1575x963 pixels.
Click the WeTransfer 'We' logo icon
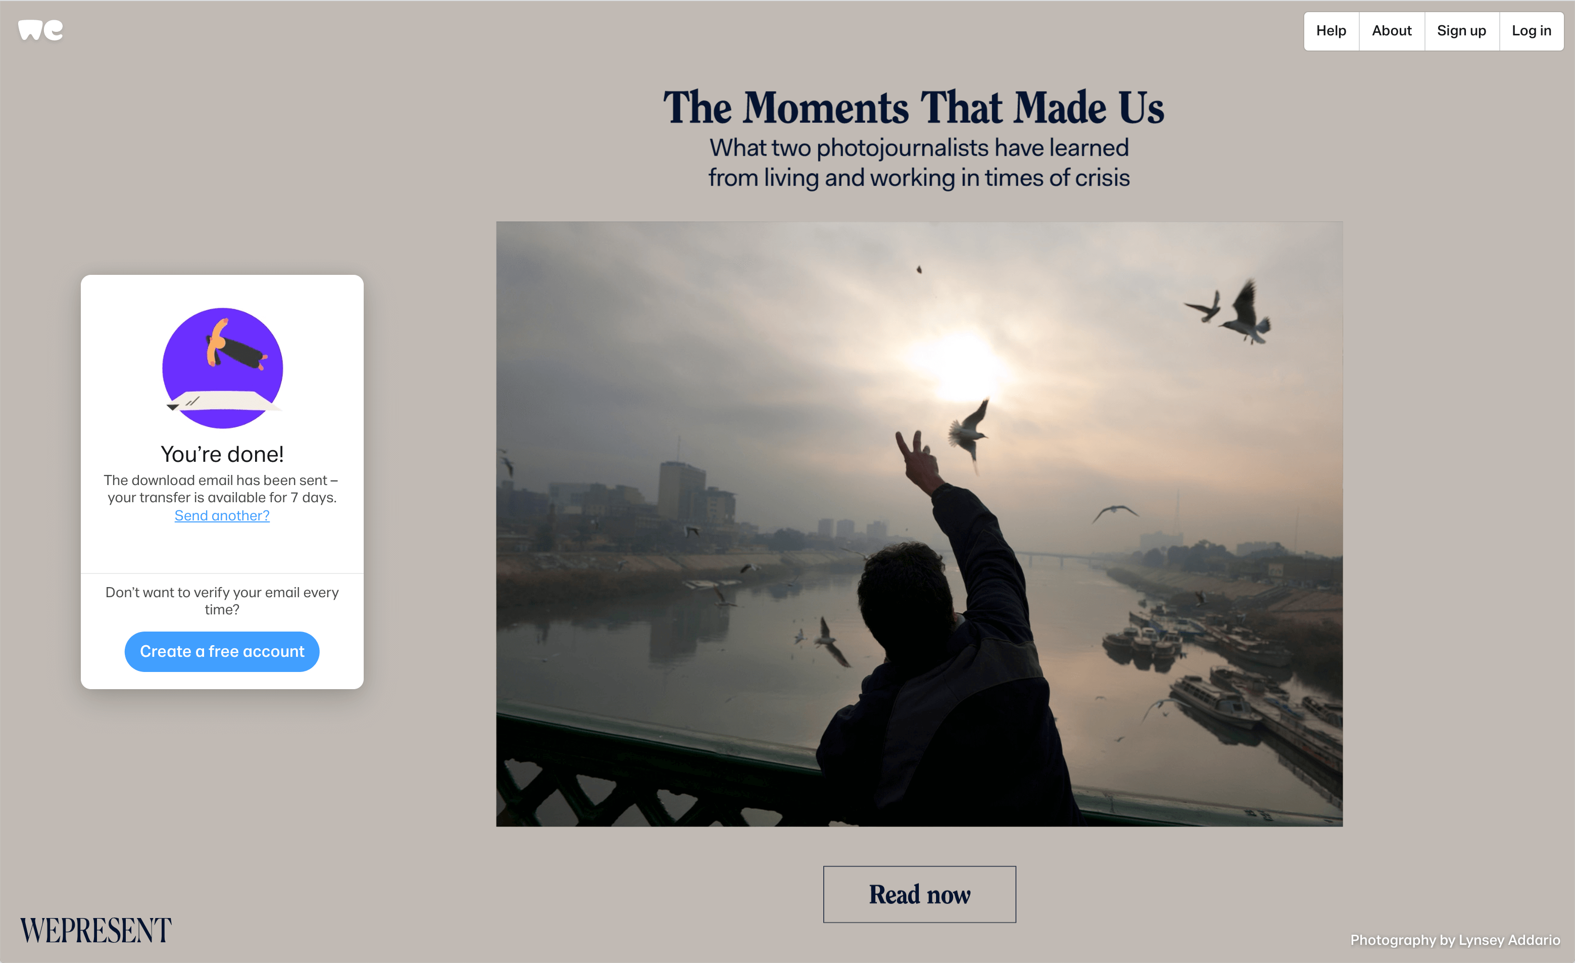coord(40,30)
